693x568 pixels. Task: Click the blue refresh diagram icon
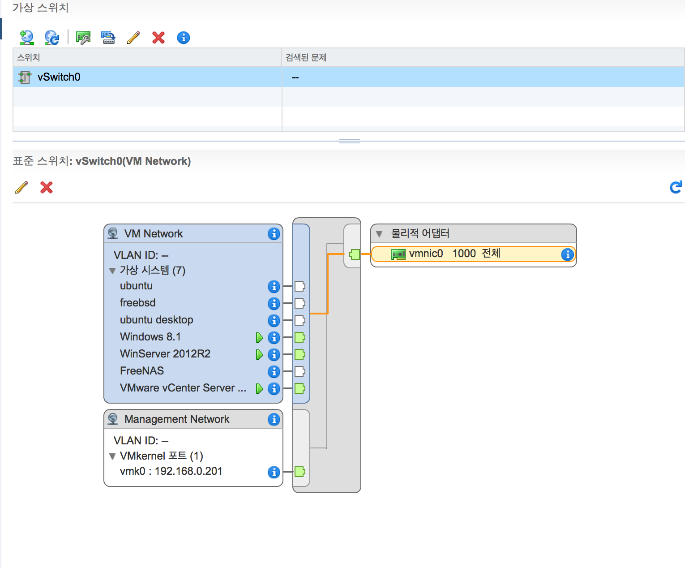[676, 187]
